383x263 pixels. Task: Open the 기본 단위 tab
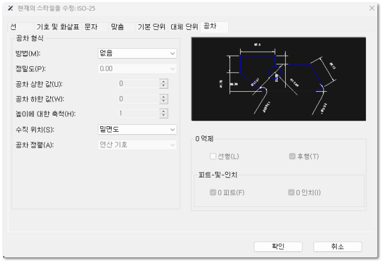click(x=151, y=27)
